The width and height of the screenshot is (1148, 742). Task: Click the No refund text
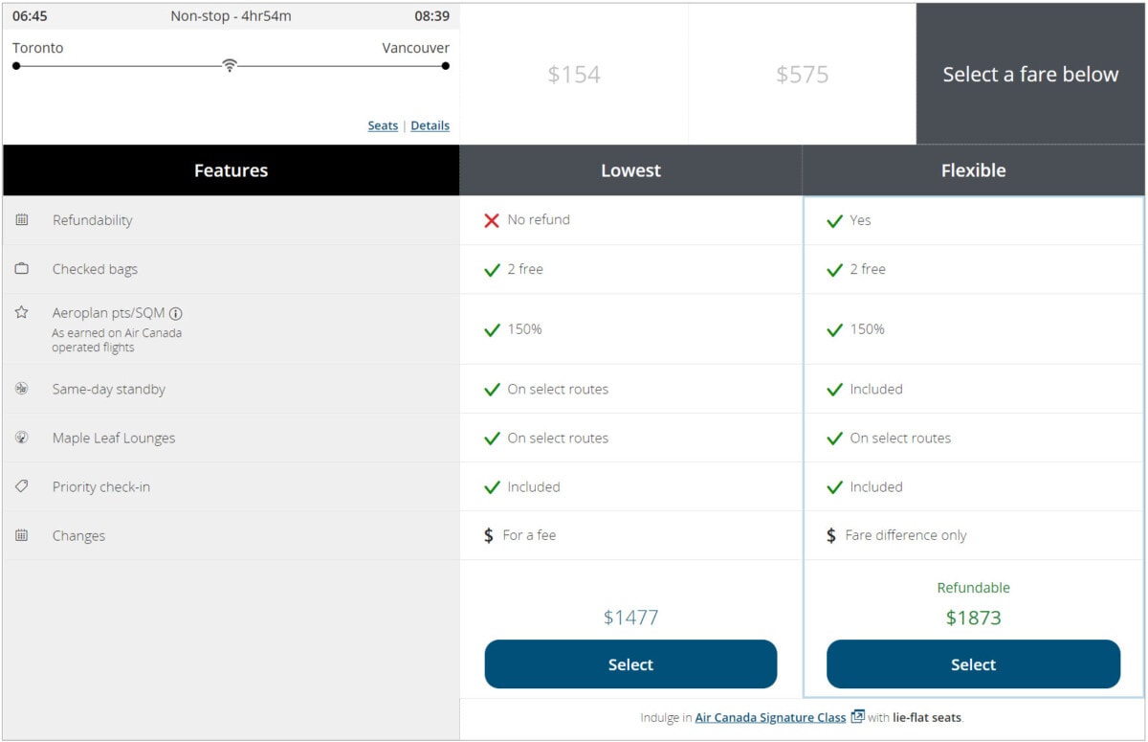point(539,219)
